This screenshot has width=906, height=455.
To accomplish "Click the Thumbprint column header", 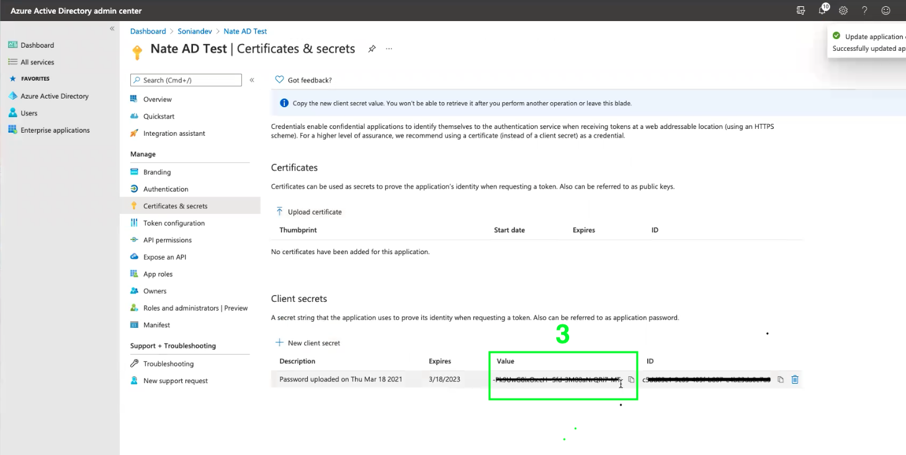I will (298, 230).
